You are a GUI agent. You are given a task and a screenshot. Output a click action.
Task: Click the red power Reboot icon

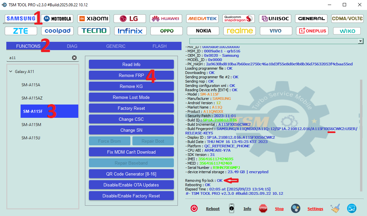click(194, 208)
